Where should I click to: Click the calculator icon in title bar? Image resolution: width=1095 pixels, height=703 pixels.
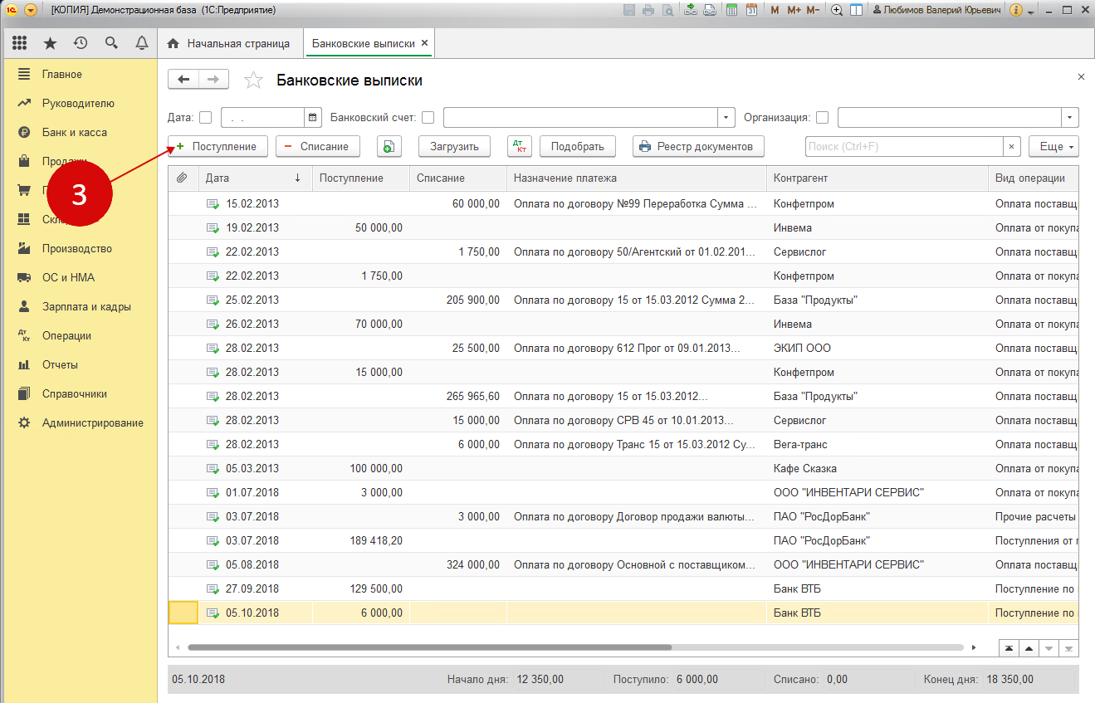pyautogui.click(x=731, y=10)
